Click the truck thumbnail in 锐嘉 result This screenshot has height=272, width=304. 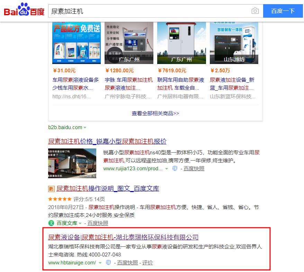coord(72,163)
